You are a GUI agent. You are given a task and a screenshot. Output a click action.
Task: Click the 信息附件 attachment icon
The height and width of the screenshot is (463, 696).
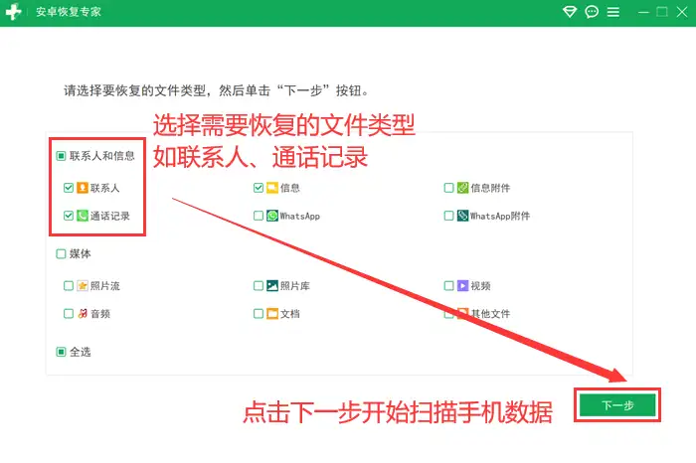pos(463,188)
